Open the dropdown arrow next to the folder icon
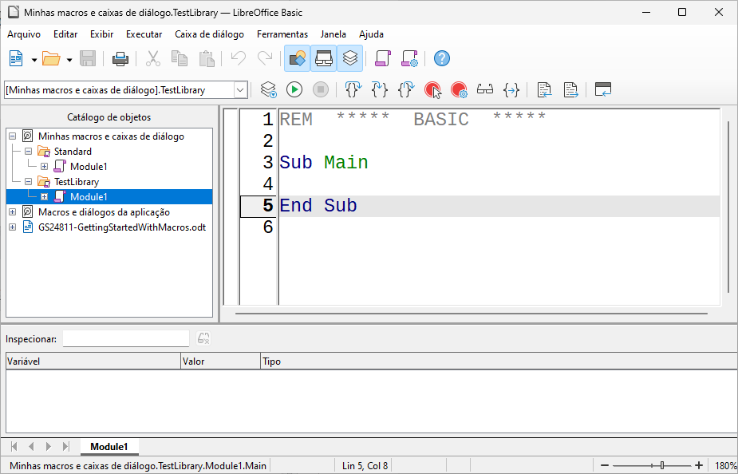Image resolution: width=738 pixels, height=474 pixels. click(x=69, y=60)
